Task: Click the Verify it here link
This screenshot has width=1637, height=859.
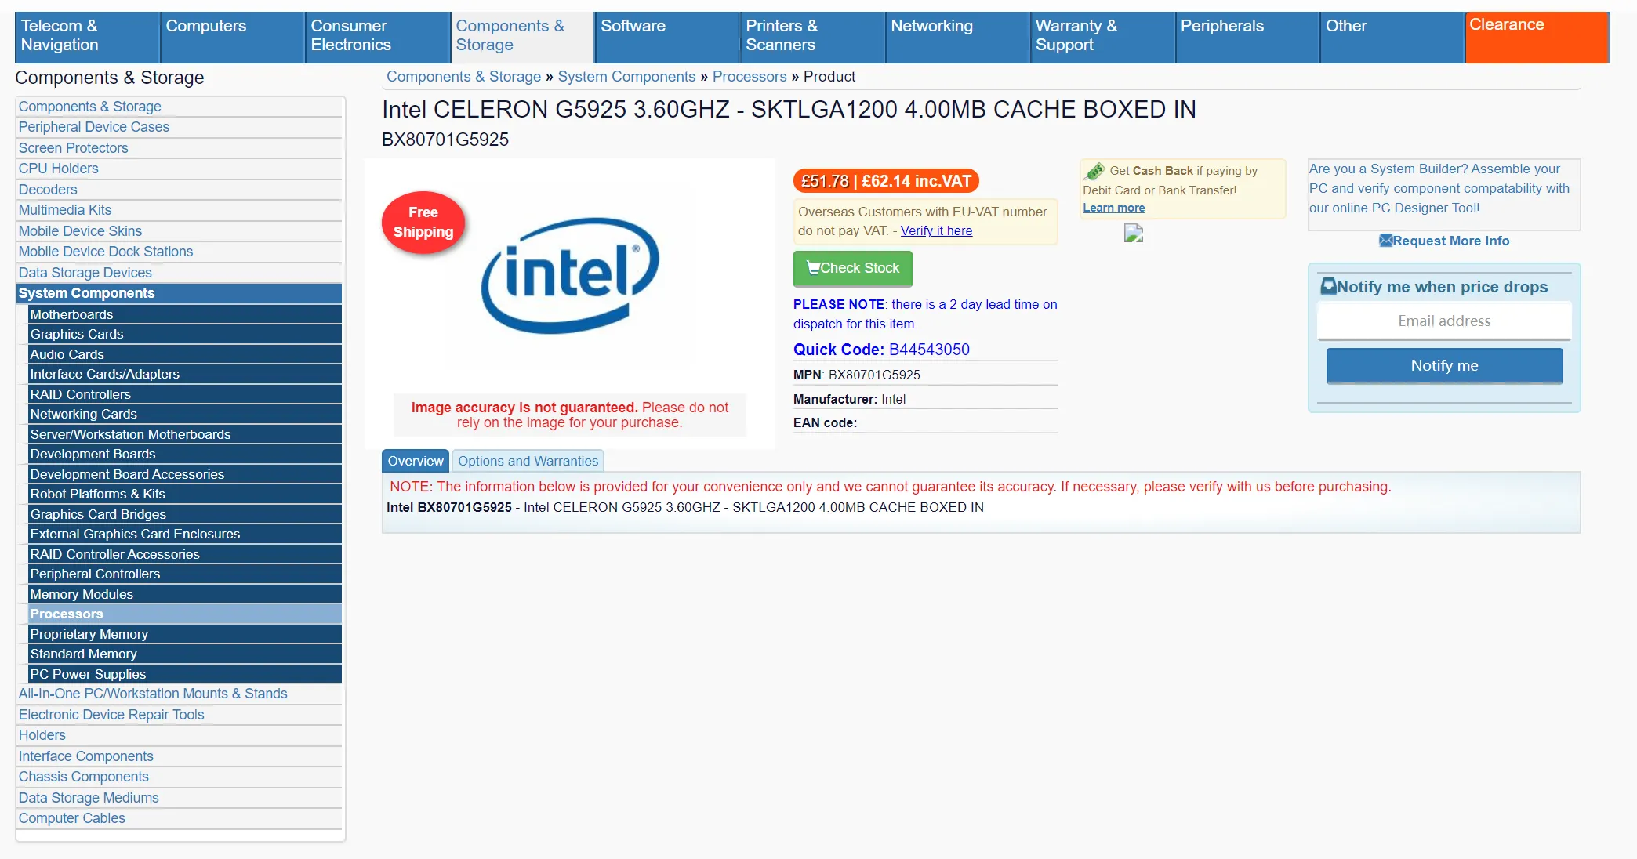Action: [x=936, y=230]
